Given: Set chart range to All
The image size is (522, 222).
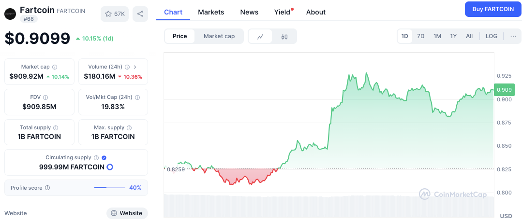Looking at the screenshot, I should (x=469, y=36).
